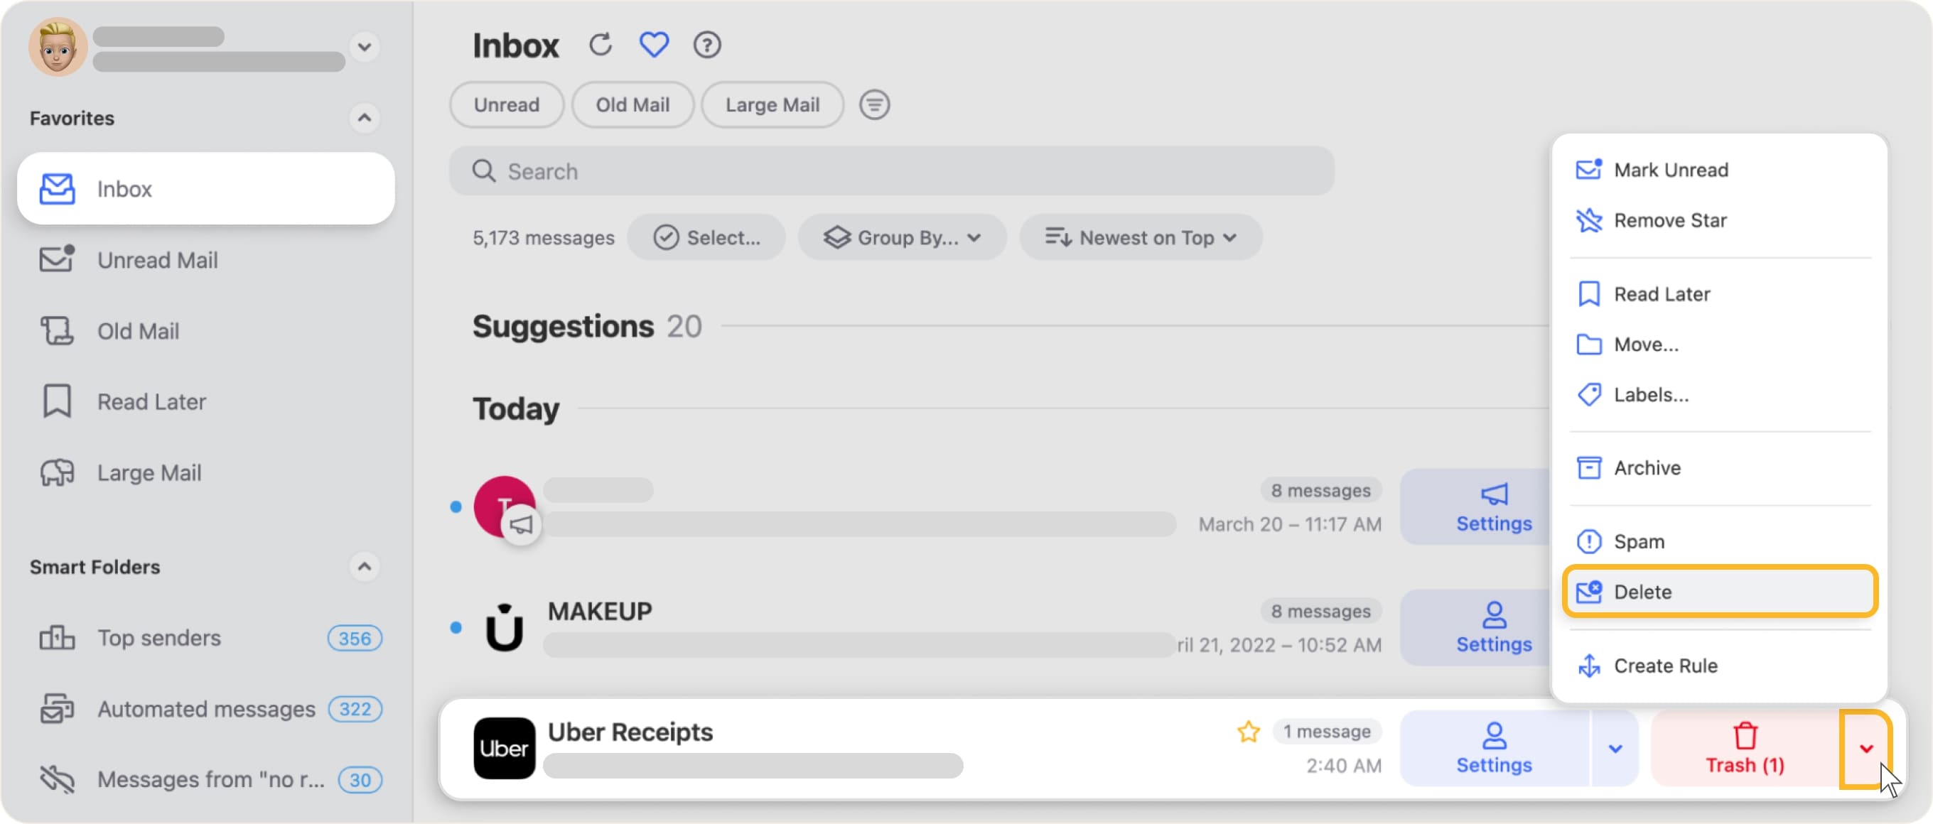Select the Old Mail scroll icon in sidebar
This screenshot has height=824, width=1933.
(x=56, y=330)
